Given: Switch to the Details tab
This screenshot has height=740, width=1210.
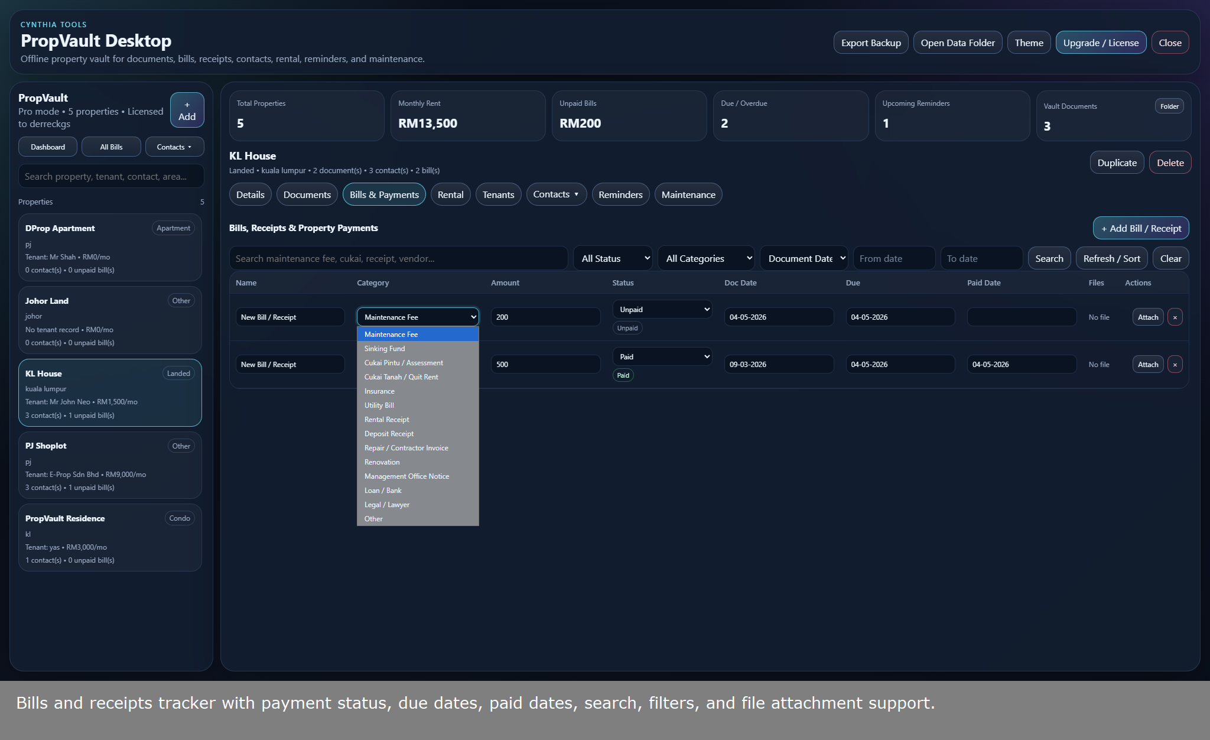Looking at the screenshot, I should click(x=251, y=194).
